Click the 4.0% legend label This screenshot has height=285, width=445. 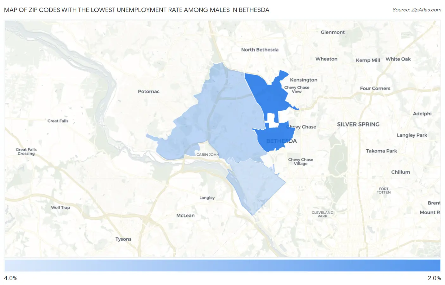pos(11,278)
